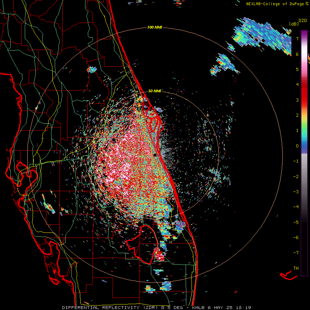Click the 3 dB tick on the color scale

(x=297, y=100)
